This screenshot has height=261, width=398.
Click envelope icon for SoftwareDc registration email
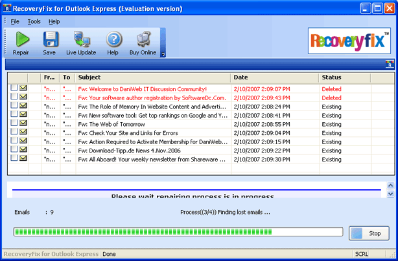(23, 97)
